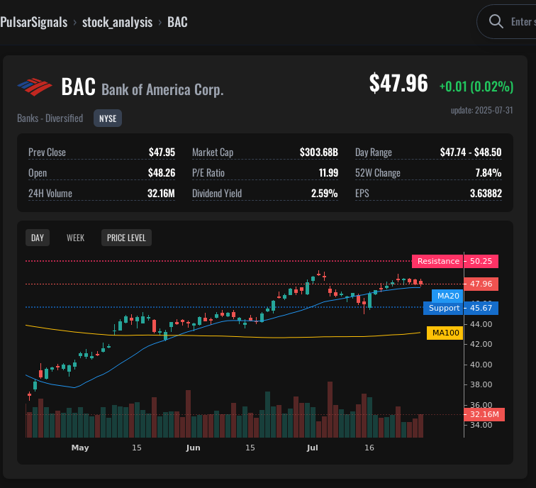The image size is (536, 488).
Task: Click the NYSE exchange badge
Action: pyautogui.click(x=108, y=118)
